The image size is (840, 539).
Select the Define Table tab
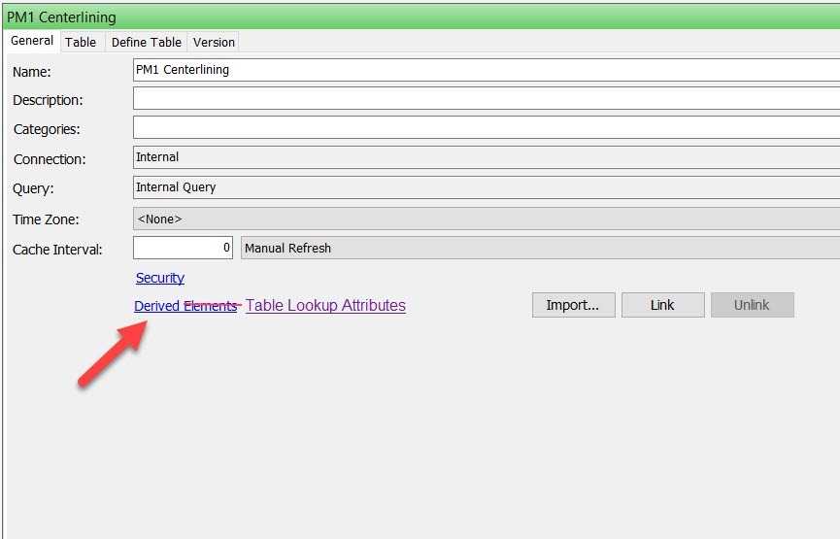(x=146, y=42)
